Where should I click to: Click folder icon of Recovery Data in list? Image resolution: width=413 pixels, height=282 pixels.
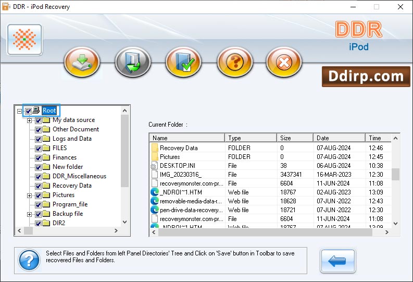pyautogui.click(x=155, y=148)
